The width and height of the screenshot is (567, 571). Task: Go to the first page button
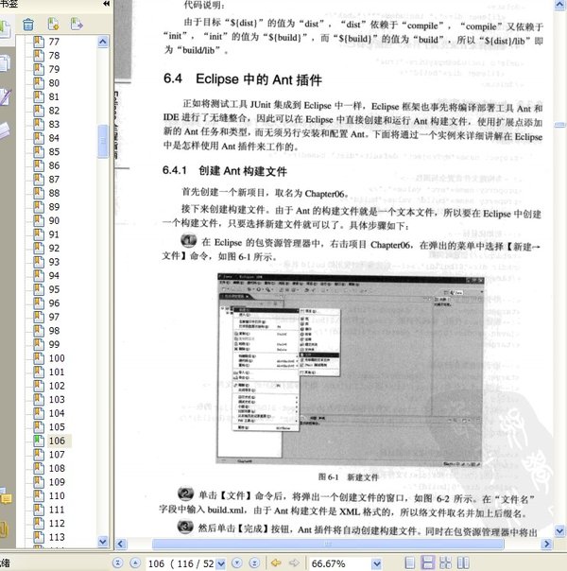click(x=117, y=563)
